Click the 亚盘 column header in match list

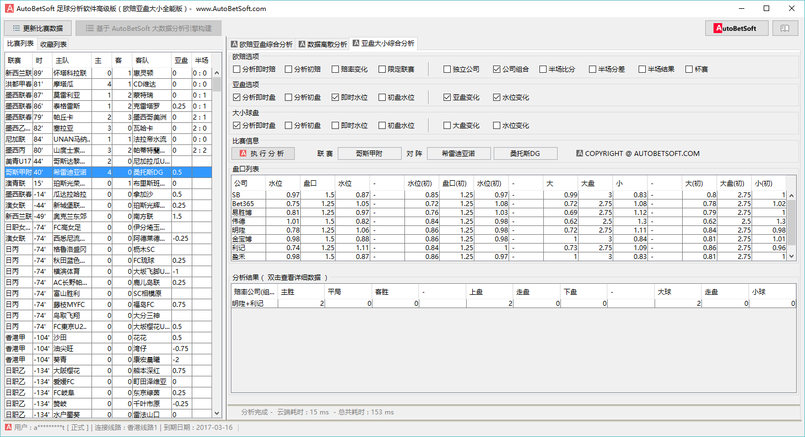coord(182,60)
